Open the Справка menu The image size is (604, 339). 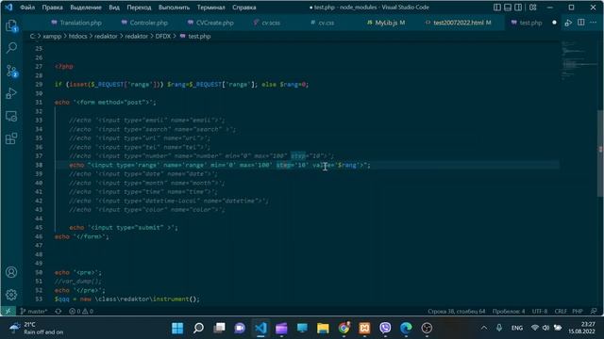[x=244, y=8]
